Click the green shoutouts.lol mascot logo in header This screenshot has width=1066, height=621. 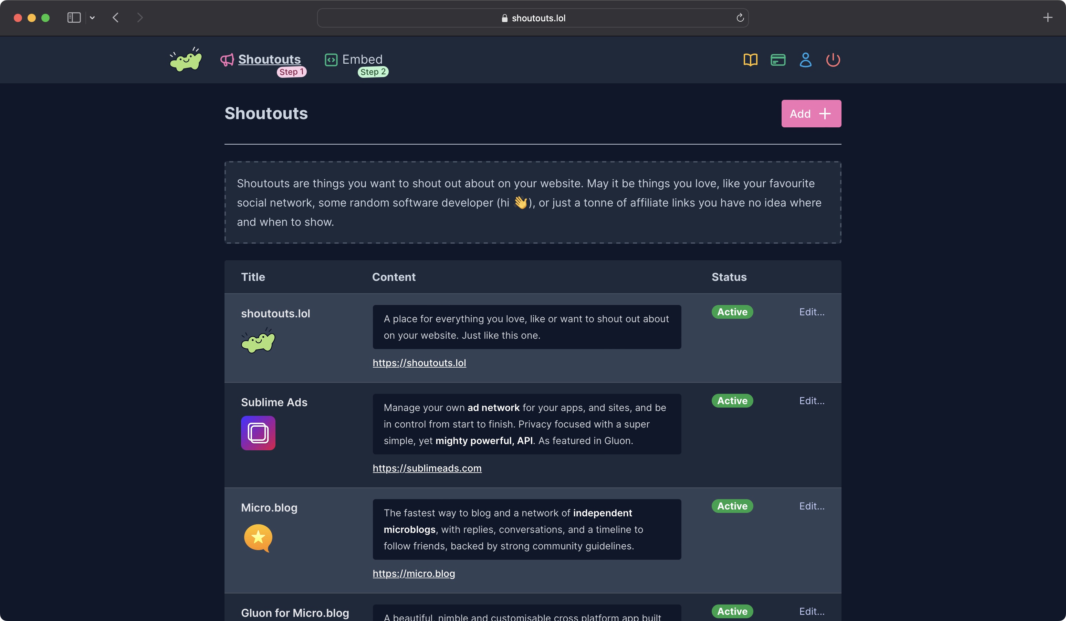pos(186,60)
